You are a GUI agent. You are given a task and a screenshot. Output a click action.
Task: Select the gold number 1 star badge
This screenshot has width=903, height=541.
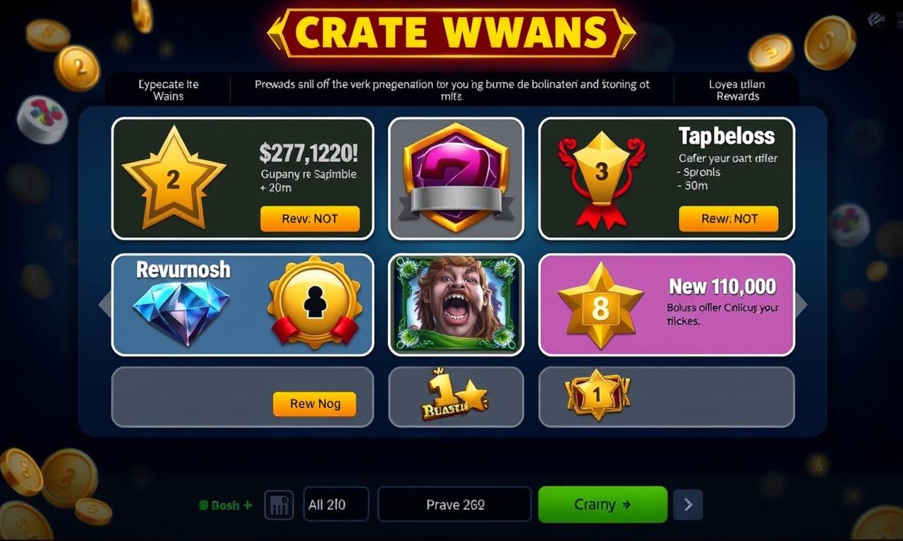pyautogui.click(x=454, y=395)
